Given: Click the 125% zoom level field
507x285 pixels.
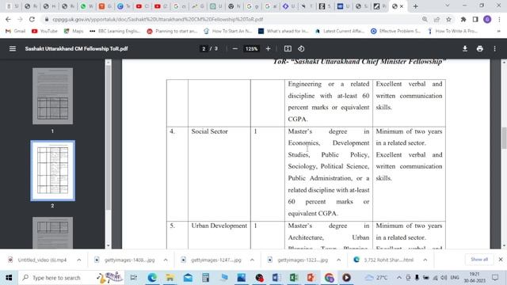Looking at the screenshot, I should pos(251,49).
